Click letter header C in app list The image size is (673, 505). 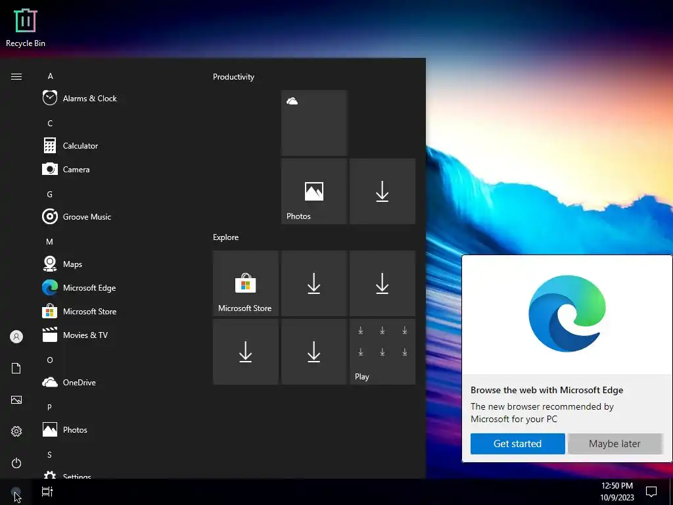[50, 123]
